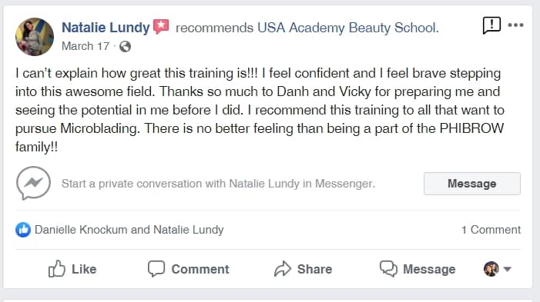540x302 pixels.
Task: Click the globe public privacy icon
Action: click(125, 46)
